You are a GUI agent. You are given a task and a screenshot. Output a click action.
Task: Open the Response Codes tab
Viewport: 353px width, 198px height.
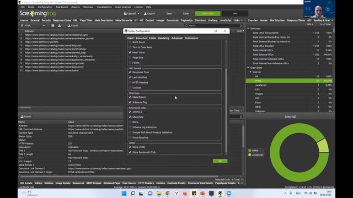coord(62,20)
